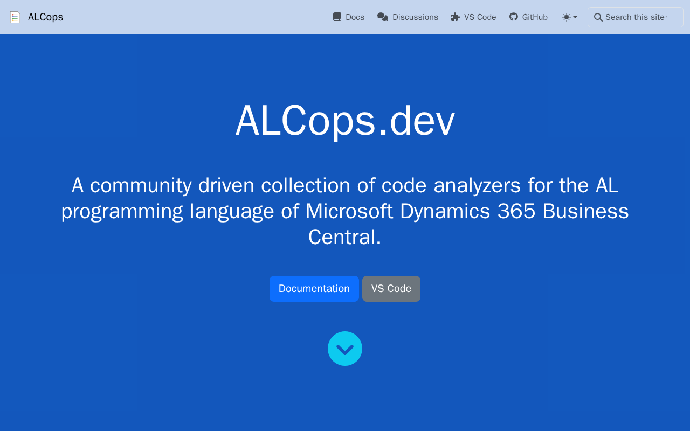This screenshot has height=431, width=690.
Task: Click the round scroll-down chevron button
Action: point(345,349)
